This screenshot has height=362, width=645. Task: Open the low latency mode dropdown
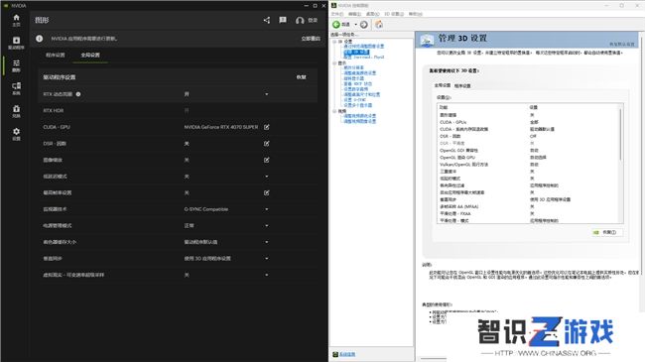coord(267,177)
